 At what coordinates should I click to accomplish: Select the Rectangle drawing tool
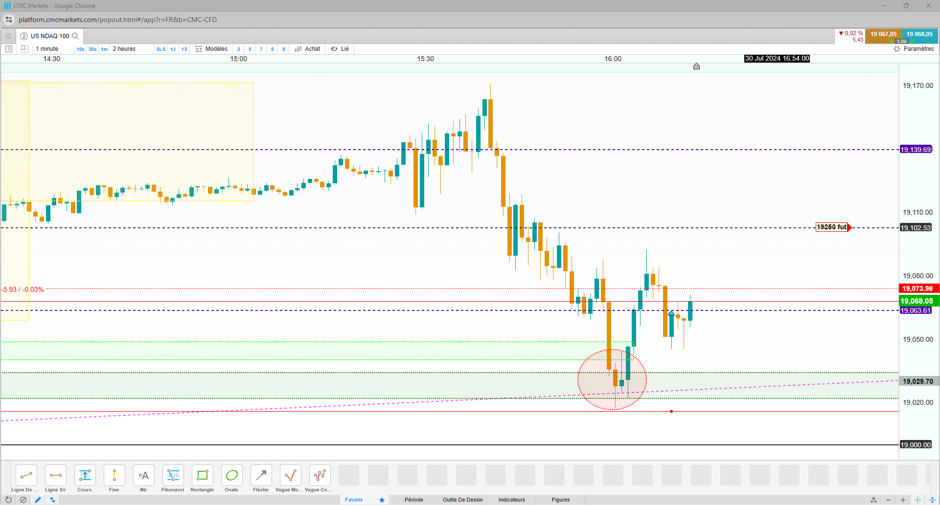click(x=202, y=479)
